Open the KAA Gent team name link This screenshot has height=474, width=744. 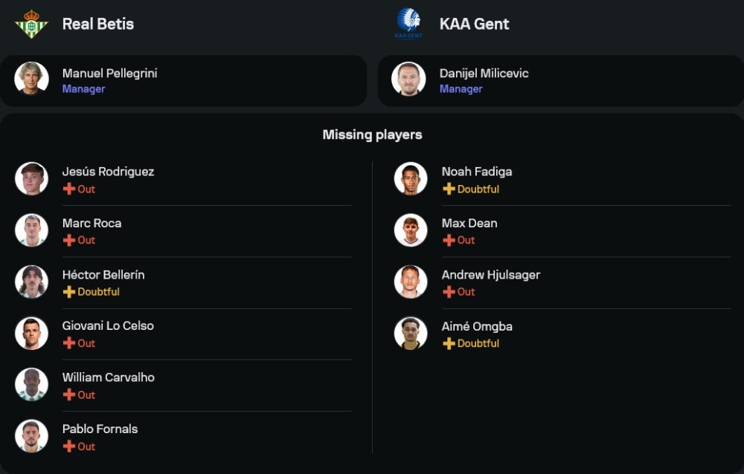pos(475,24)
